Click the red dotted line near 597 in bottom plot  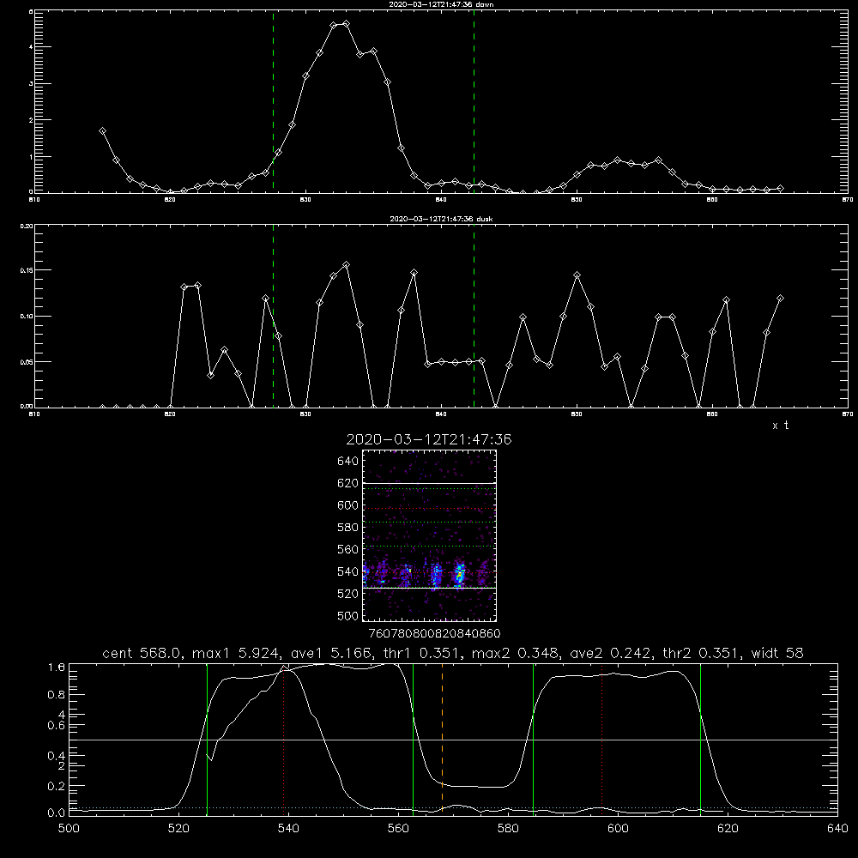click(x=602, y=739)
